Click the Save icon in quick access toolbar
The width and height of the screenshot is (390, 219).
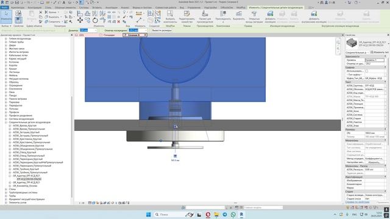(17, 2)
